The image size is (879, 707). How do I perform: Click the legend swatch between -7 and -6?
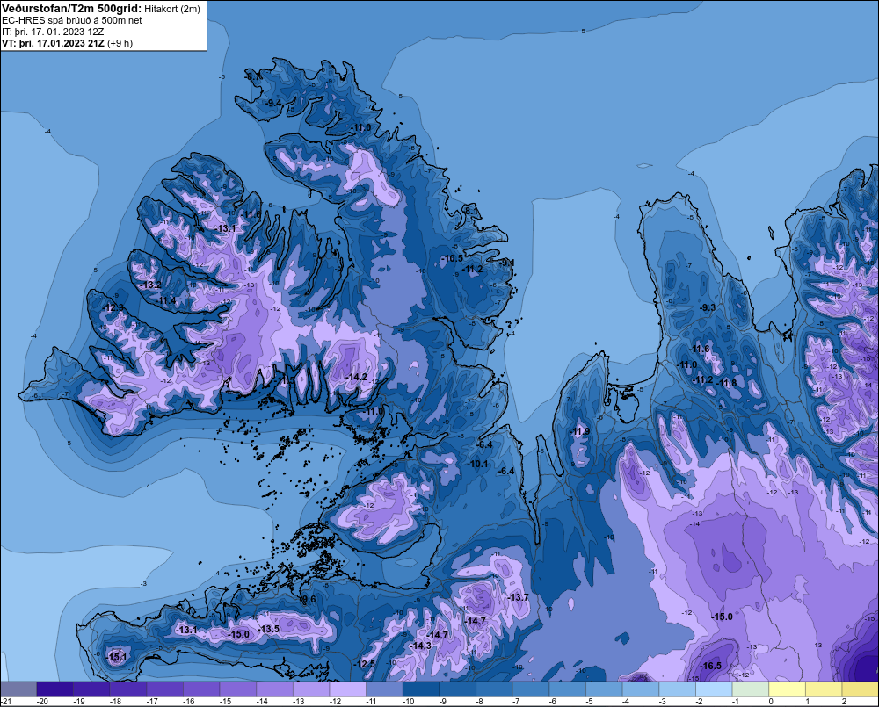click(531, 689)
